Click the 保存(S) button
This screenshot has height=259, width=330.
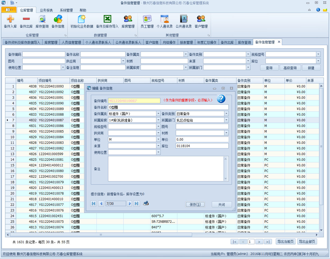tap(195, 204)
